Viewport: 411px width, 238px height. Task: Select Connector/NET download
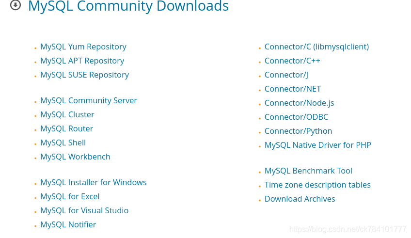pyautogui.click(x=293, y=89)
